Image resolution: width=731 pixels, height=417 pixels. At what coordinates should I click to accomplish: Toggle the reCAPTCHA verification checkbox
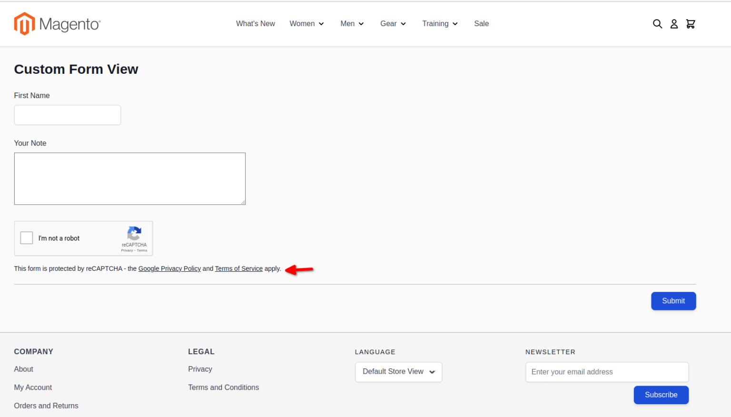pos(26,238)
